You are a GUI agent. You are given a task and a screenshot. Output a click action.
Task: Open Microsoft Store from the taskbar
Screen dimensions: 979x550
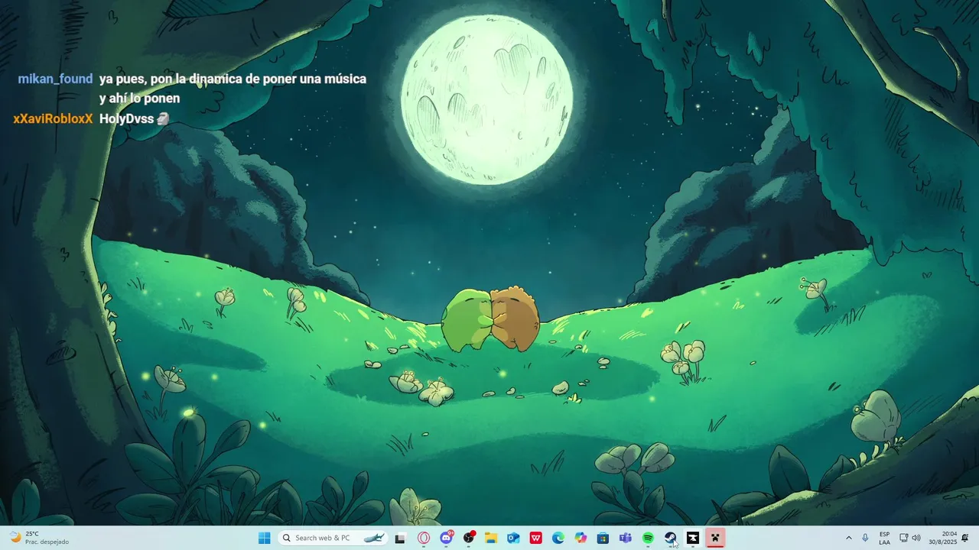click(x=603, y=538)
